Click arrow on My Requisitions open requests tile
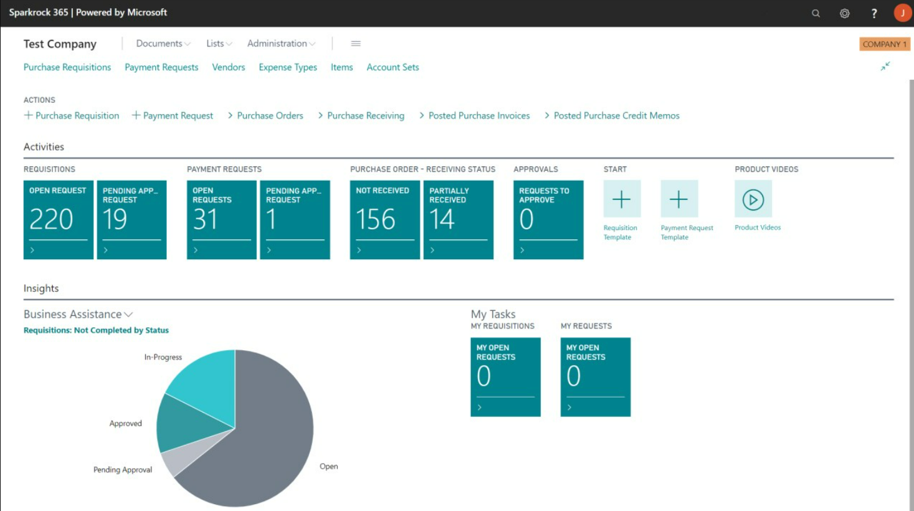The height and width of the screenshot is (511, 914). (479, 407)
